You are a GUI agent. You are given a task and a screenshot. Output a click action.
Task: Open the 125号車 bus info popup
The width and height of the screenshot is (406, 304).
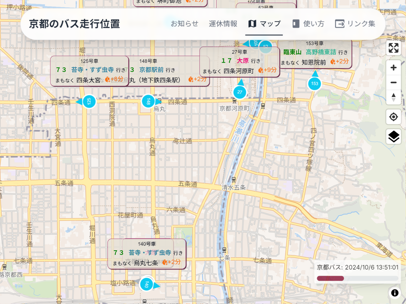coord(90,71)
